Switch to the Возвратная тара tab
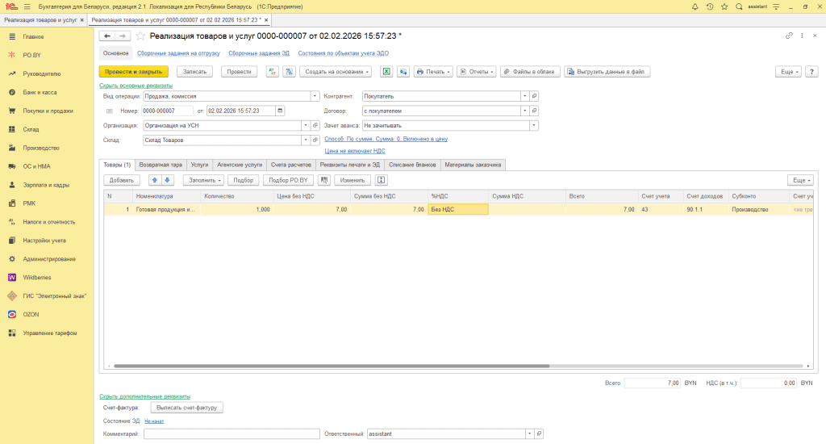 160,165
